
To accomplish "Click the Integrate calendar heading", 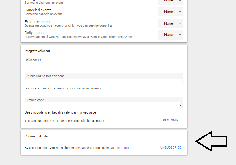I will tap(37, 51).
